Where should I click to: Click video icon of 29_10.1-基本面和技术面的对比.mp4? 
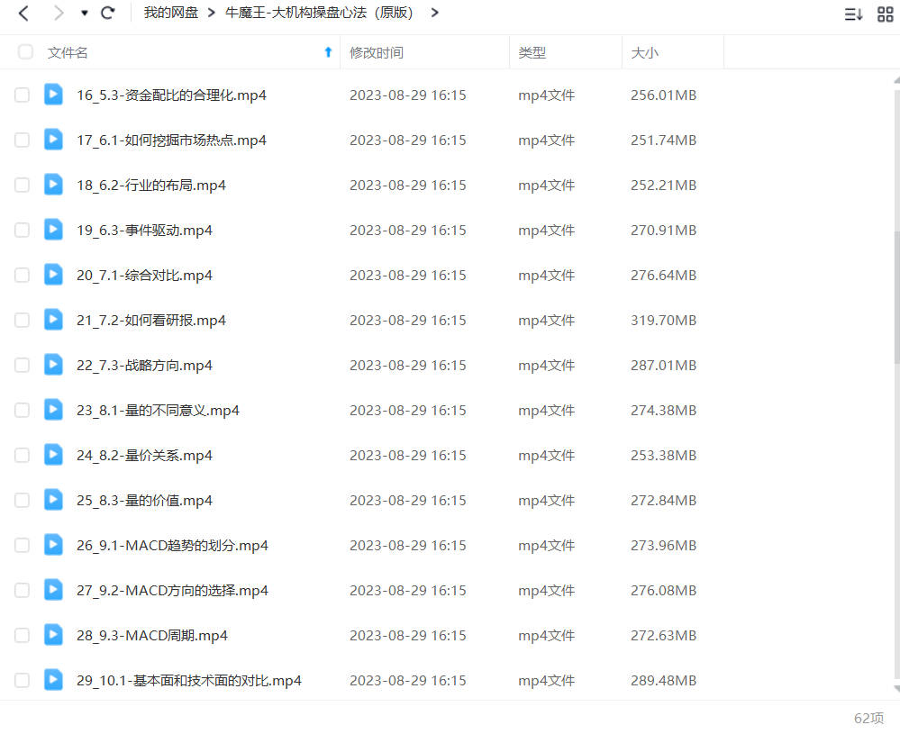pyautogui.click(x=53, y=680)
